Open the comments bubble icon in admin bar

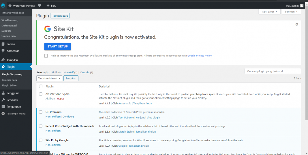click(40, 6)
